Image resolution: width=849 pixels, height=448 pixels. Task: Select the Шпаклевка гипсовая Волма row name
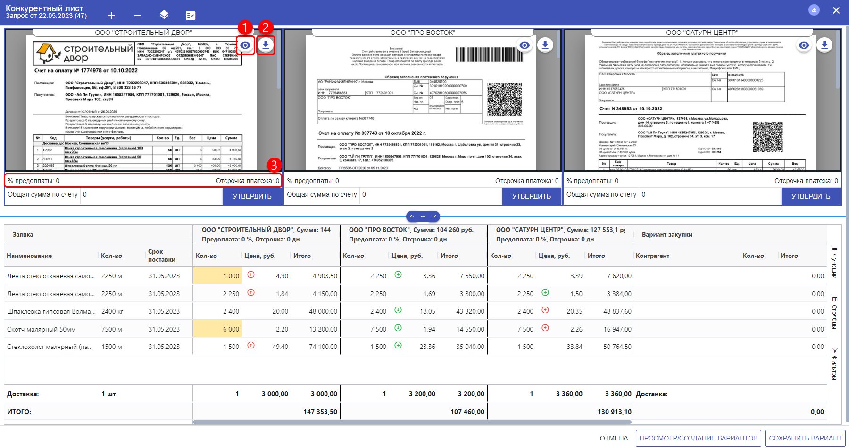(x=51, y=311)
